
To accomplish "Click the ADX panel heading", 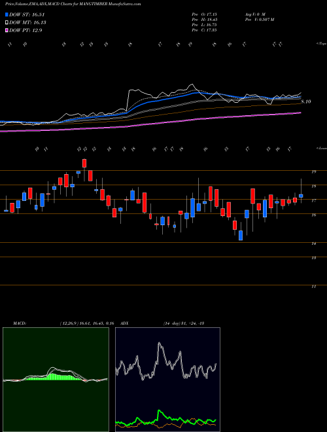I will click(124, 323).
